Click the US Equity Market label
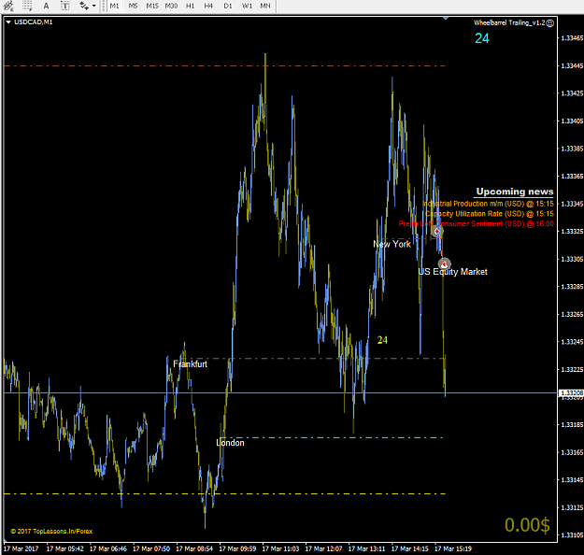The width and height of the screenshot is (584, 555). pyautogui.click(x=452, y=272)
